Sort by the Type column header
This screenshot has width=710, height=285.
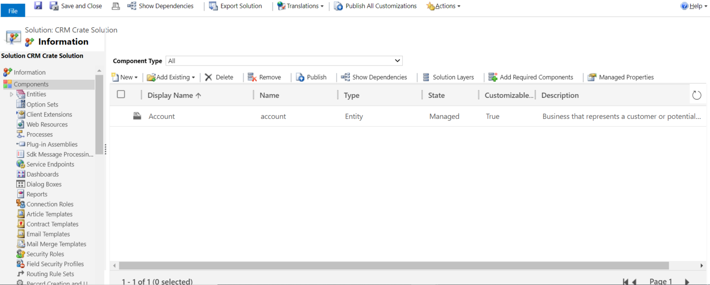[352, 95]
